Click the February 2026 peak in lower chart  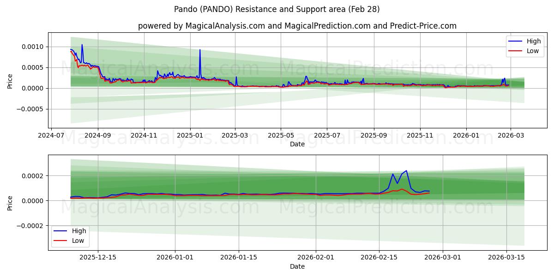(406, 171)
